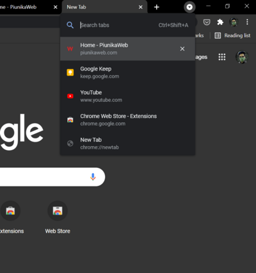The height and width of the screenshot is (273, 256).
Task: Click the piunikaweb.com URL text
Action: pos(99,53)
